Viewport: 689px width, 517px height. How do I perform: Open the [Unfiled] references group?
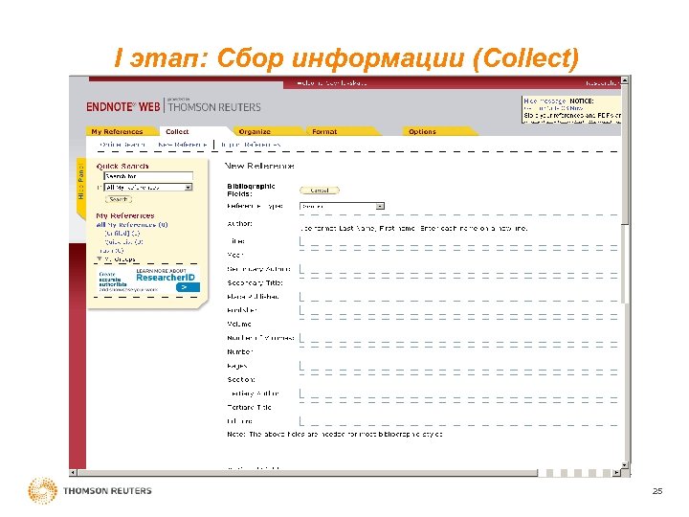[x=122, y=234]
